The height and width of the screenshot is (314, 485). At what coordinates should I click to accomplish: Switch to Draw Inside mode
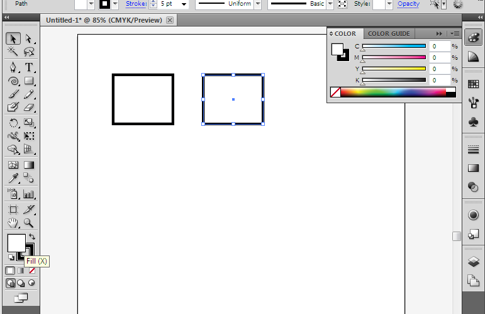[x=31, y=283]
